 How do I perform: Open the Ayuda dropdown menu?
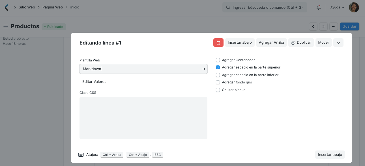point(337,7)
